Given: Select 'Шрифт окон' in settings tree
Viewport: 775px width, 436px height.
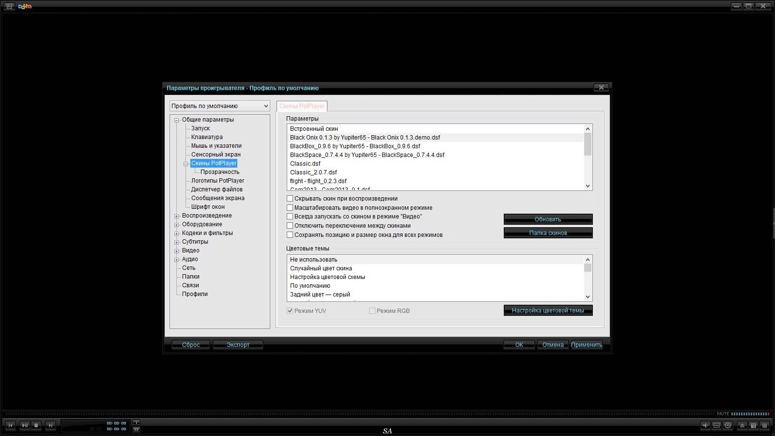Looking at the screenshot, I should pyautogui.click(x=208, y=207).
